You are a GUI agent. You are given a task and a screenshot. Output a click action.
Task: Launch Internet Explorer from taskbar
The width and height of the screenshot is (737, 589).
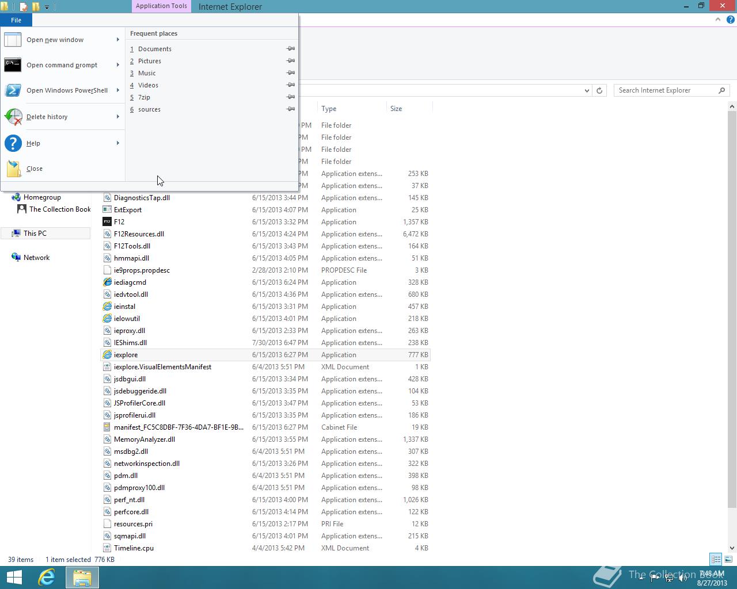tap(46, 577)
